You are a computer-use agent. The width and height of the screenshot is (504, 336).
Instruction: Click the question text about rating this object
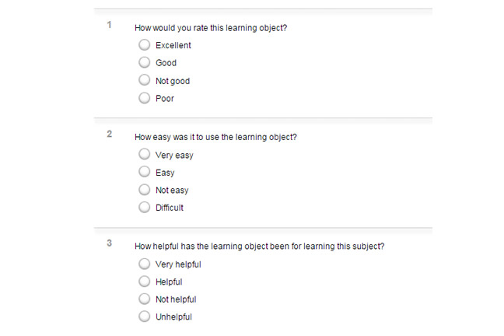[x=211, y=28]
